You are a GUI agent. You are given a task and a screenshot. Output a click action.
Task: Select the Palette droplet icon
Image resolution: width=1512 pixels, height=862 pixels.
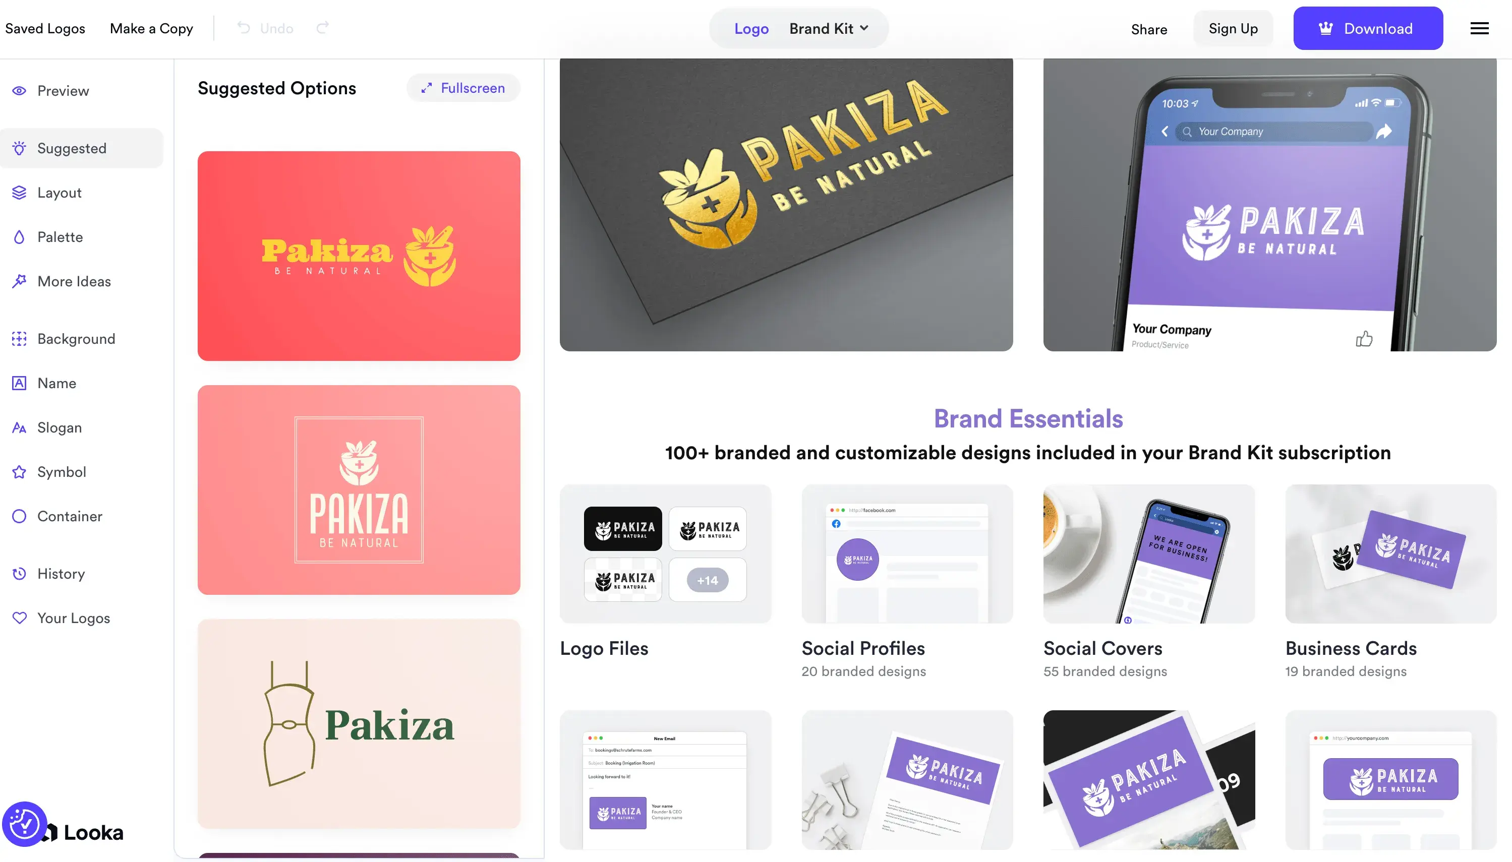[19, 237]
